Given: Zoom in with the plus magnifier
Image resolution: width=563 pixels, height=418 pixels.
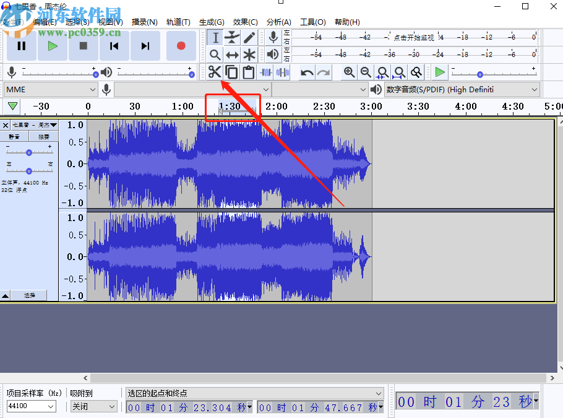Looking at the screenshot, I should coord(349,72).
